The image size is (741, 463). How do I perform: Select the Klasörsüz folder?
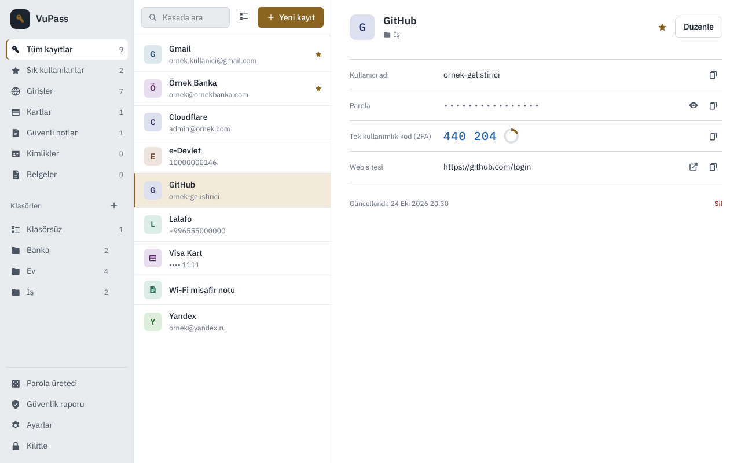tap(67, 229)
